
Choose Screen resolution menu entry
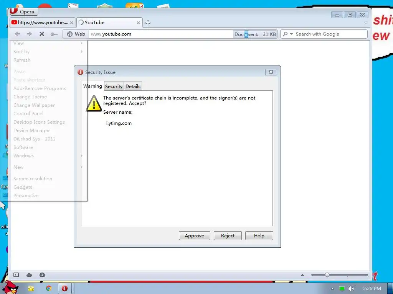coord(48,179)
